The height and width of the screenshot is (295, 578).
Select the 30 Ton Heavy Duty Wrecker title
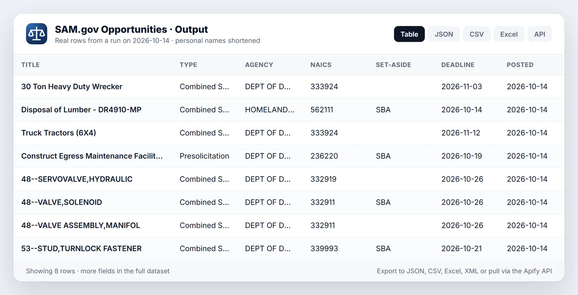tap(72, 86)
